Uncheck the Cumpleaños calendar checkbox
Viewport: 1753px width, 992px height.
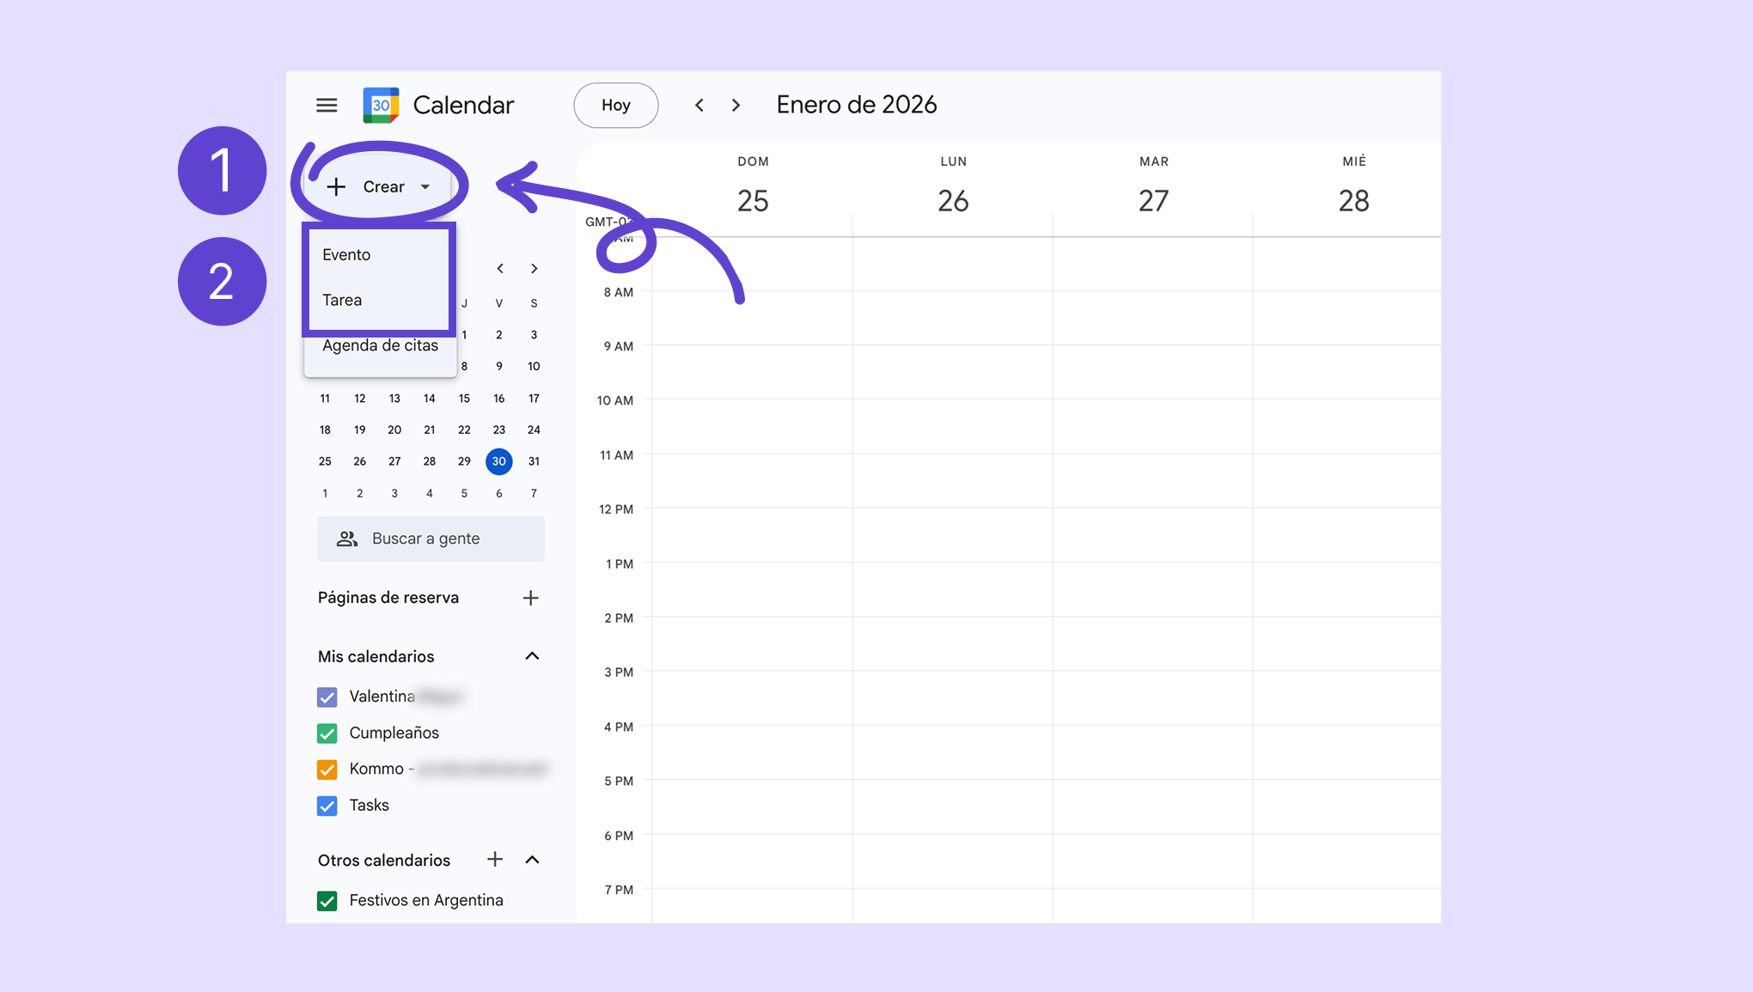click(x=327, y=733)
